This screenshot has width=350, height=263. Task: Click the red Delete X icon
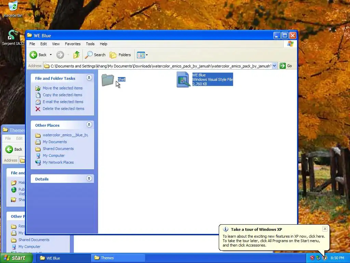pyautogui.click(x=38, y=109)
